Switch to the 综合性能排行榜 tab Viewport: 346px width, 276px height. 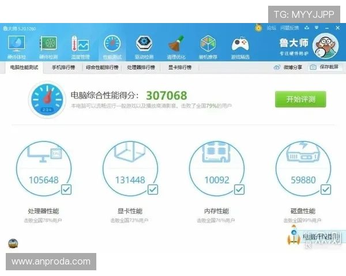(x=102, y=67)
